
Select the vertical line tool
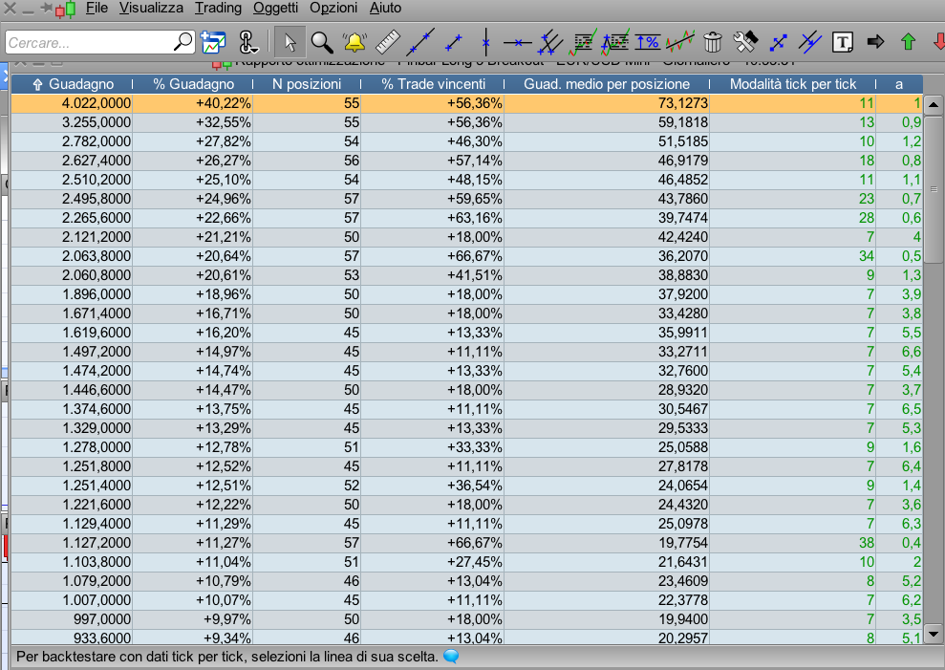[x=485, y=42]
